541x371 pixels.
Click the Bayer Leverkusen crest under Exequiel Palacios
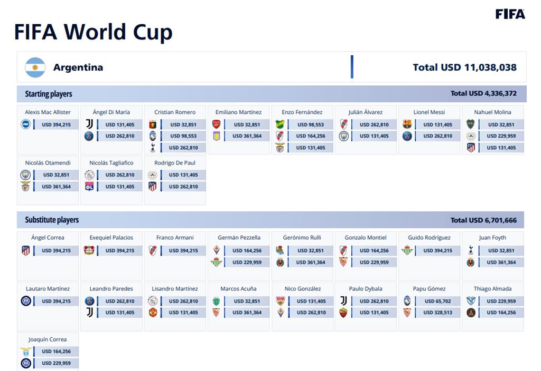coord(89,250)
